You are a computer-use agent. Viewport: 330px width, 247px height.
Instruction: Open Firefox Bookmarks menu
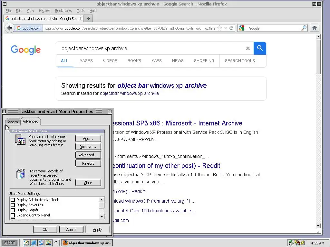tap(63, 11)
